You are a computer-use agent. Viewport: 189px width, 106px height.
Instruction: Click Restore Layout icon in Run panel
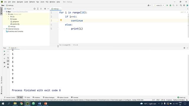click(4, 63)
